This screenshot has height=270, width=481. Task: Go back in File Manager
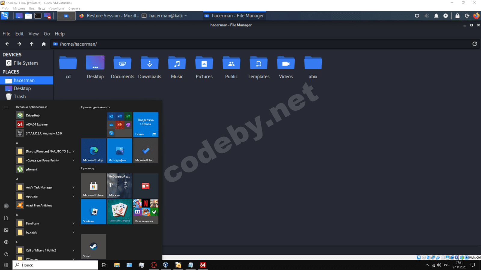8,44
